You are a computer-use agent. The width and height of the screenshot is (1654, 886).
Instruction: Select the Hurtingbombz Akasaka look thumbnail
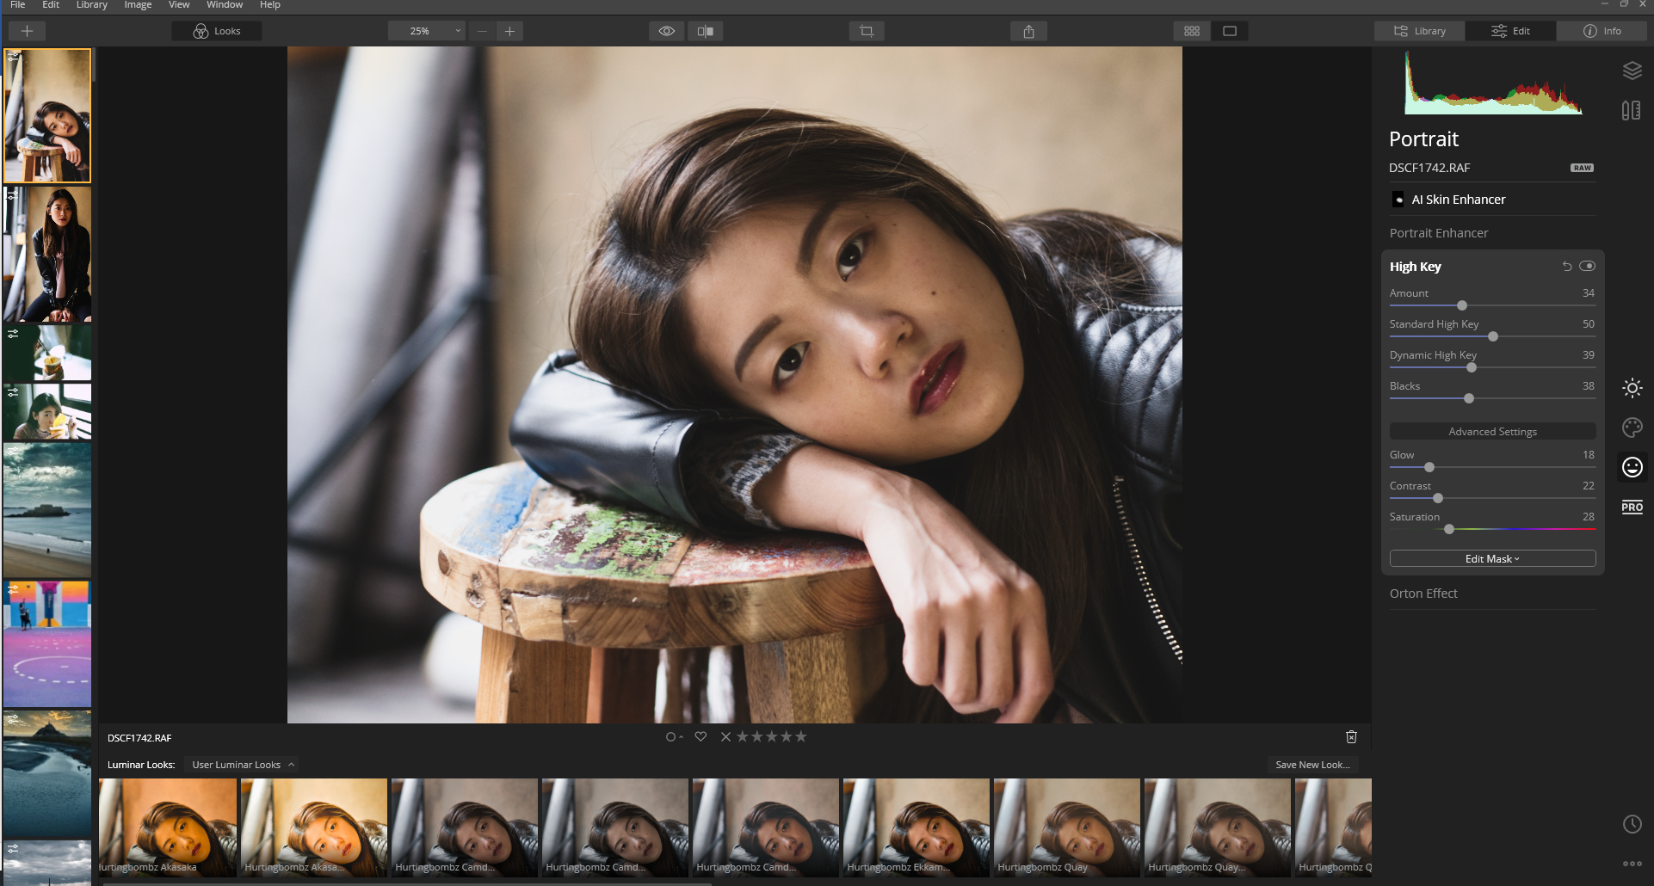pyautogui.click(x=168, y=827)
